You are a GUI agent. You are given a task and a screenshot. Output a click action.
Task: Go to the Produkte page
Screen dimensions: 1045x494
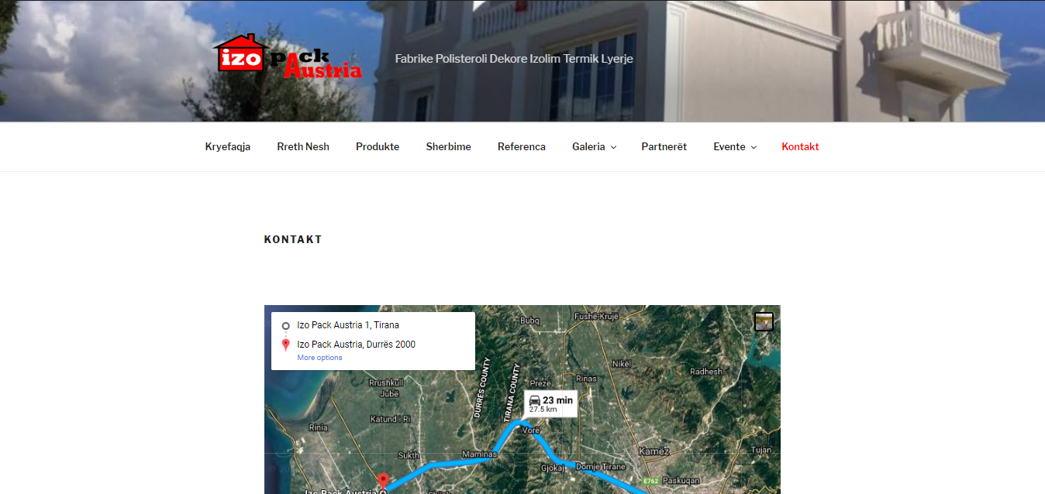pos(378,146)
